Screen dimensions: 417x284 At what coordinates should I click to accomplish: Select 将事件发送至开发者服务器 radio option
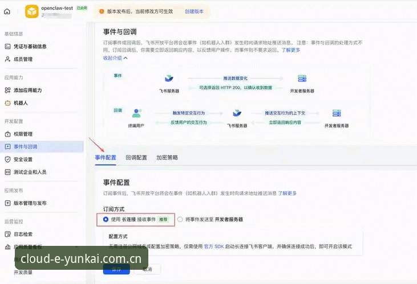tap(180, 220)
